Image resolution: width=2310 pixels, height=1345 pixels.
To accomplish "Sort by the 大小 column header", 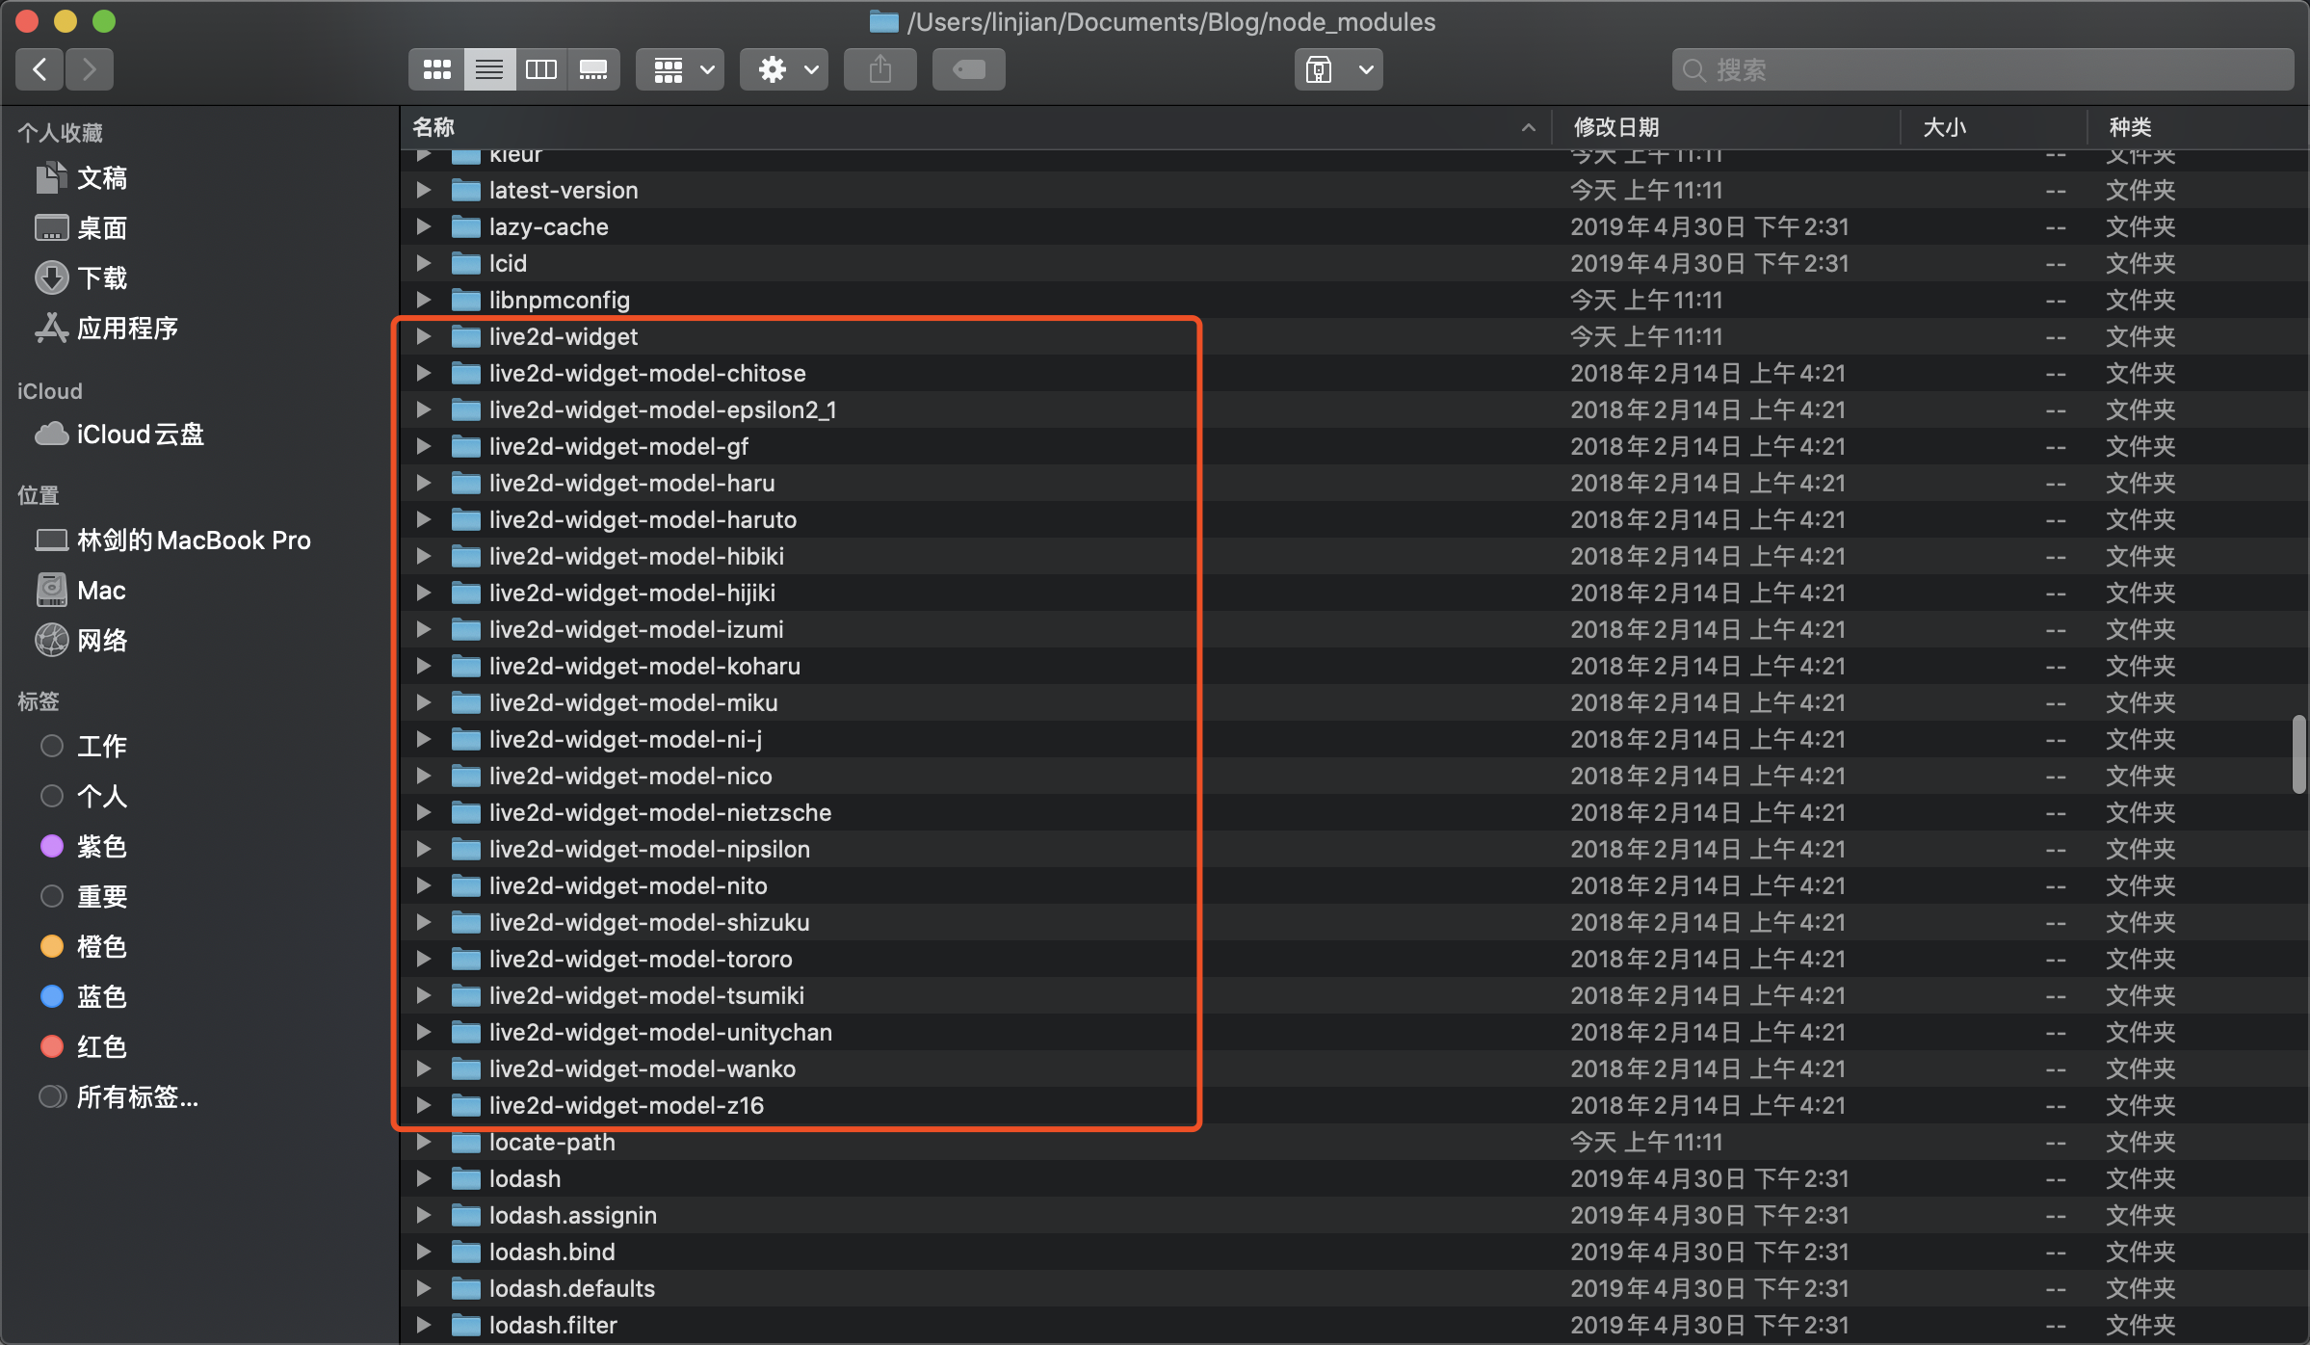I will 1994,127.
